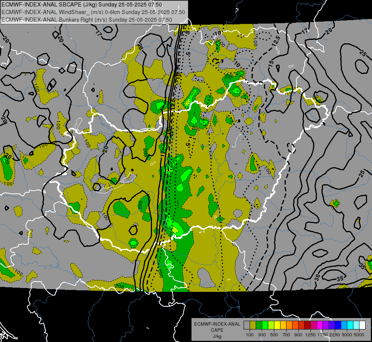
Task: Click the 500 legend scale value
Action: pos(274,335)
